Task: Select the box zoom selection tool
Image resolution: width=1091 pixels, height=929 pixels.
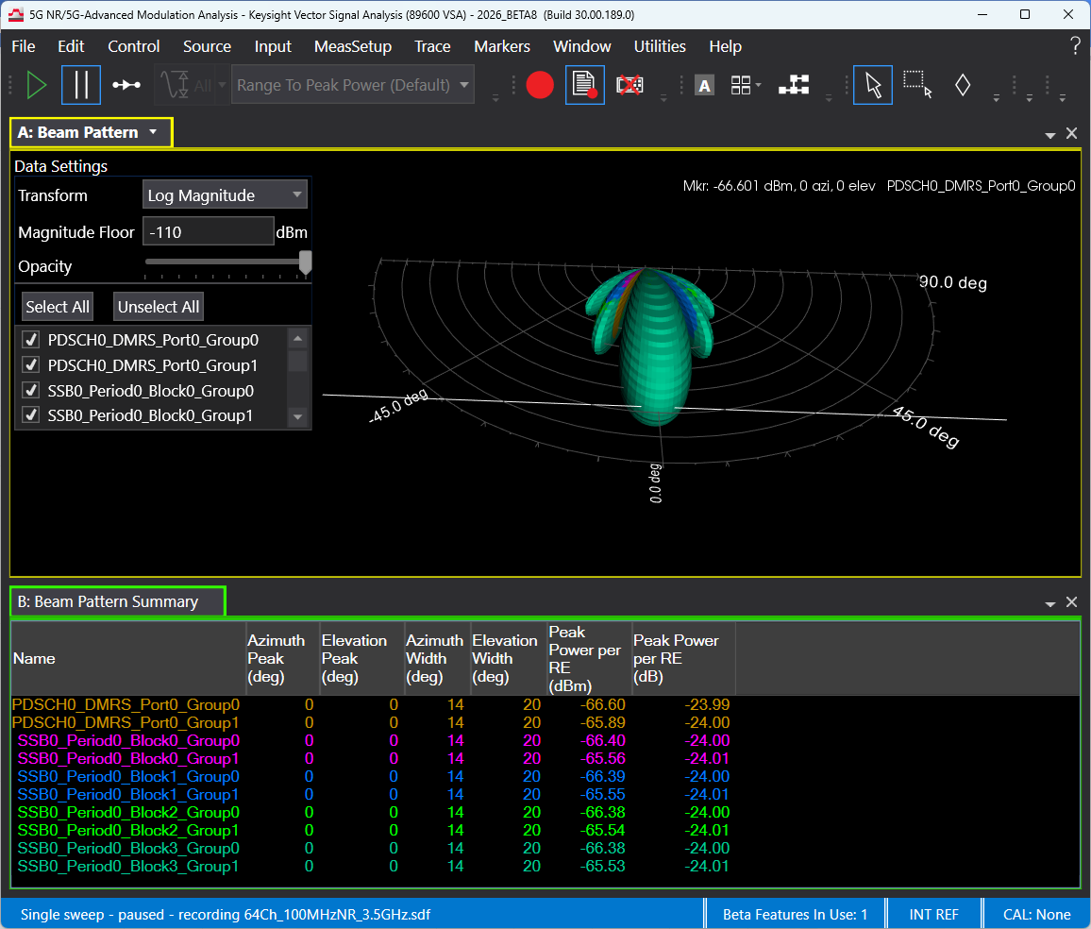Action: (x=917, y=85)
